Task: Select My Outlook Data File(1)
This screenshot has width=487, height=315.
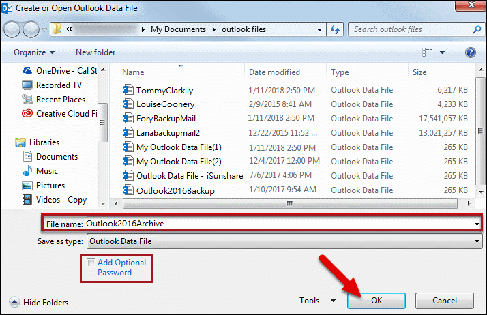Action: point(179,147)
